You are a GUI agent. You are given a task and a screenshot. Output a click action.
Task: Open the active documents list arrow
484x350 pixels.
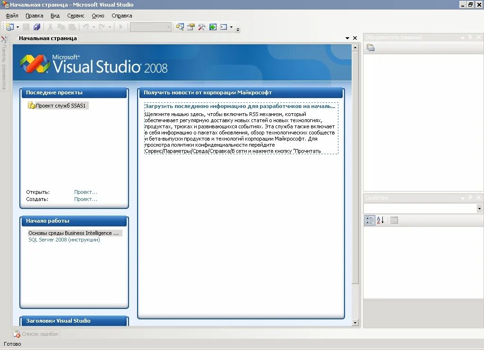(347, 38)
